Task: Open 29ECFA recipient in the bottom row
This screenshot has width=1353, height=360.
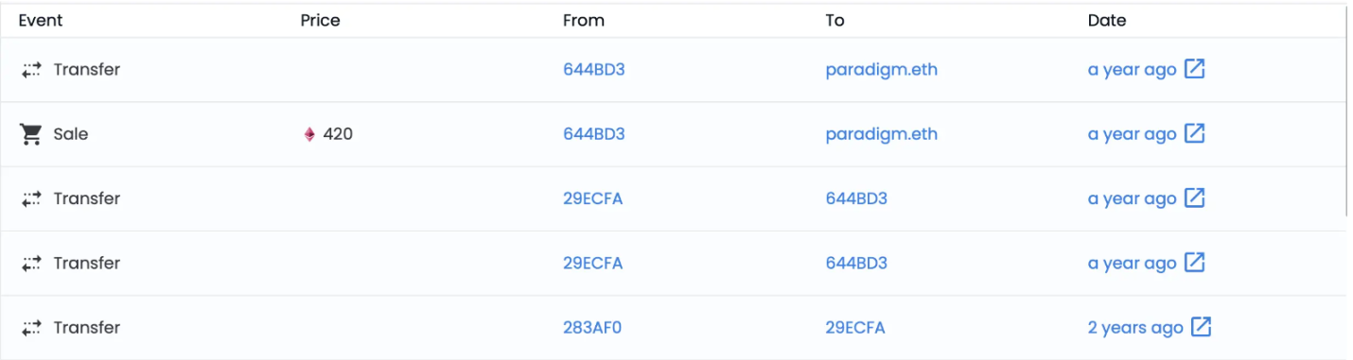Action: (855, 328)
